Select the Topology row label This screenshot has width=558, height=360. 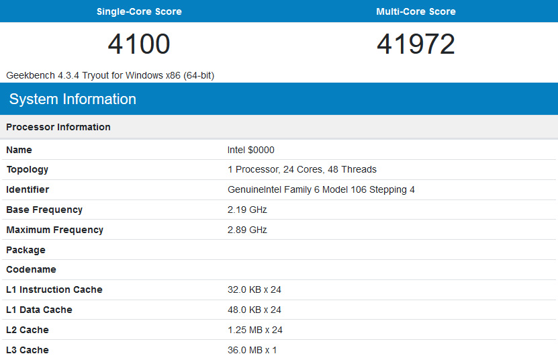pyautogui.click(x=28, y=169)
